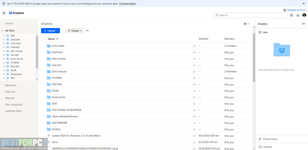Screen dimensions: 308x150
Task: Open Shared in the sidebar
Action: click(x=10, y=98)
